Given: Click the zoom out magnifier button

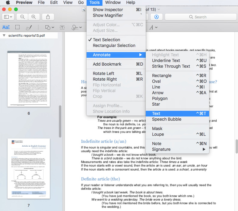Looking at the screenshot, I should click(22, 17).
